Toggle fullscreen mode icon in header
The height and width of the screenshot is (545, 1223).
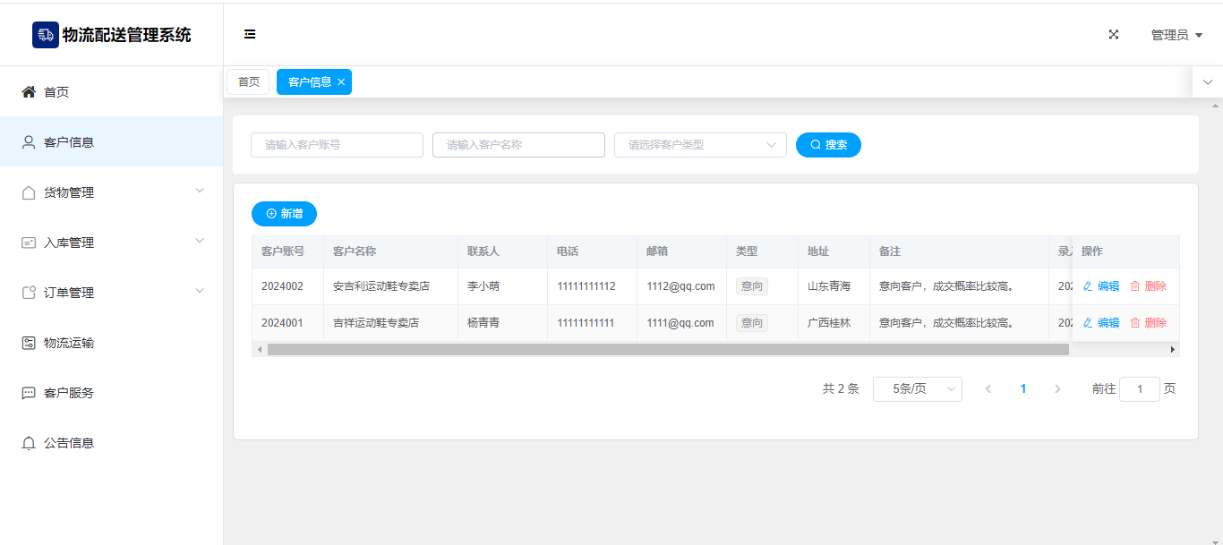click(1114, 35)
